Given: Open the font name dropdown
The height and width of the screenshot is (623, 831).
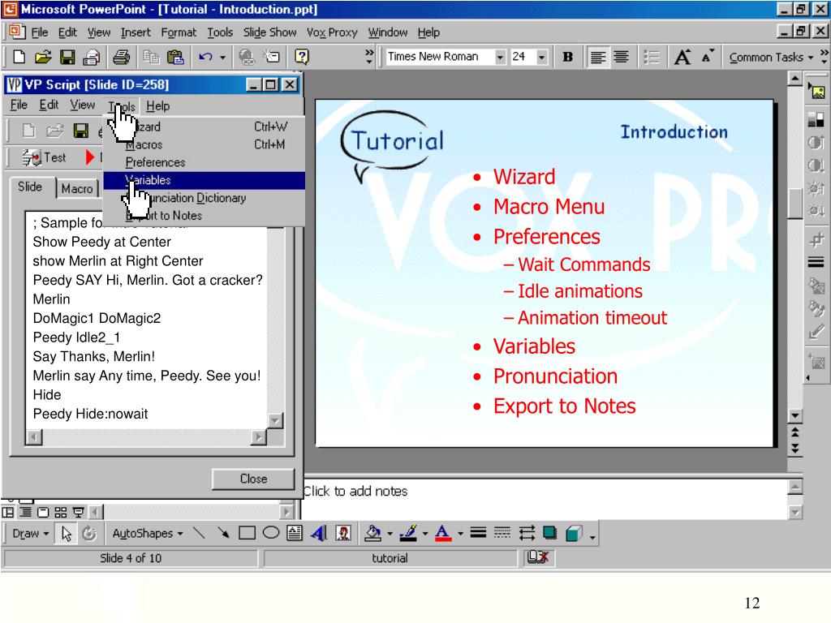Looking at the screenshot, I should (500, 57).
